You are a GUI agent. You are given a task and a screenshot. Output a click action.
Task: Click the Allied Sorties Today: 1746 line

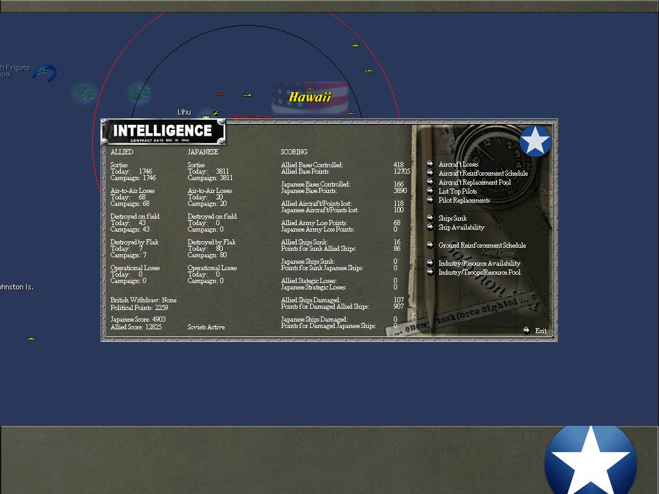[x=131, y=171]
